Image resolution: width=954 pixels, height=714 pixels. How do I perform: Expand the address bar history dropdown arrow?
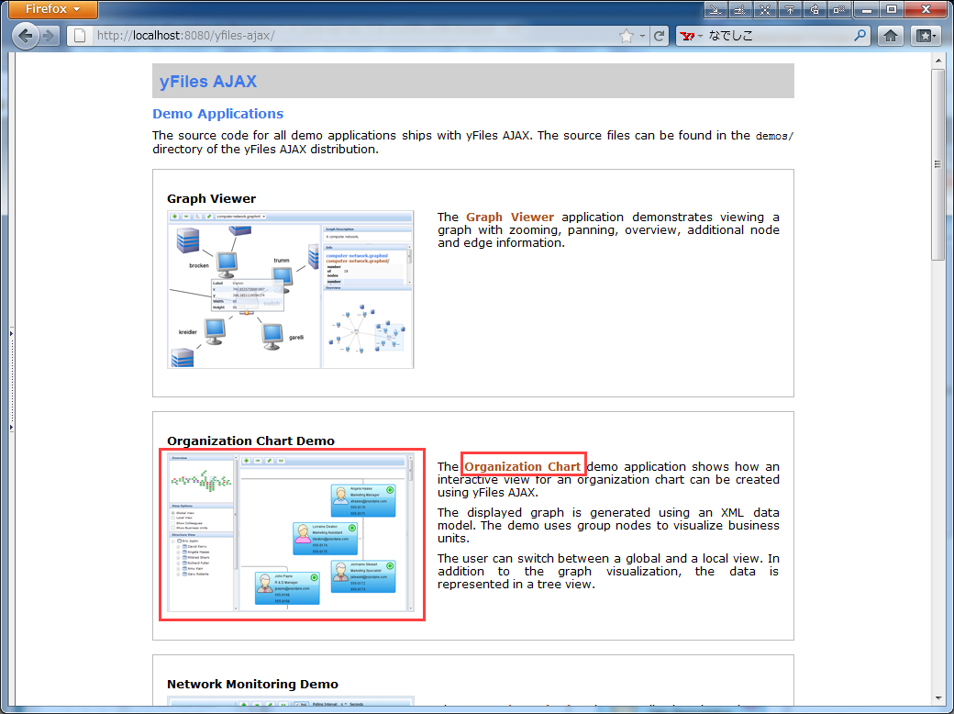click(642, 37)
